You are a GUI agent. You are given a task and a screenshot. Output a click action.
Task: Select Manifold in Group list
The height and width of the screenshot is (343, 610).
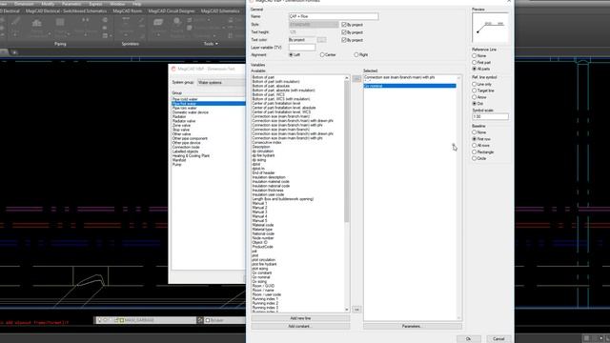click(179, 160)
